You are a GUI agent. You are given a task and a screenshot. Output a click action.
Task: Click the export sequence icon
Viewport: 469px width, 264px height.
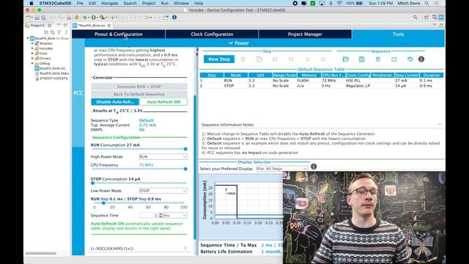(394, 59)
